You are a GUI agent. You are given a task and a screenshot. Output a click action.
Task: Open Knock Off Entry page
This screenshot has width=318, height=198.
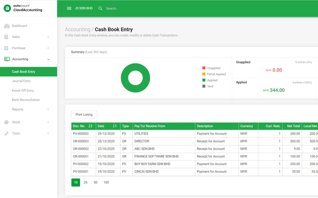point(23,91)
